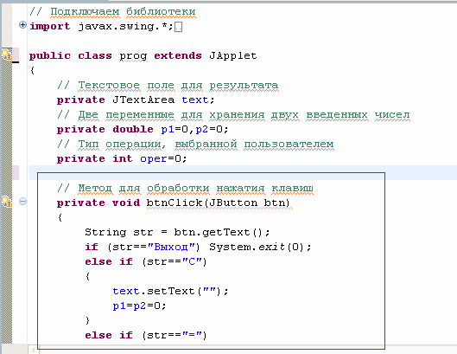
Task: Collapse the btnClick method fold
Action: pyautogui.click(x=22, y=202)
